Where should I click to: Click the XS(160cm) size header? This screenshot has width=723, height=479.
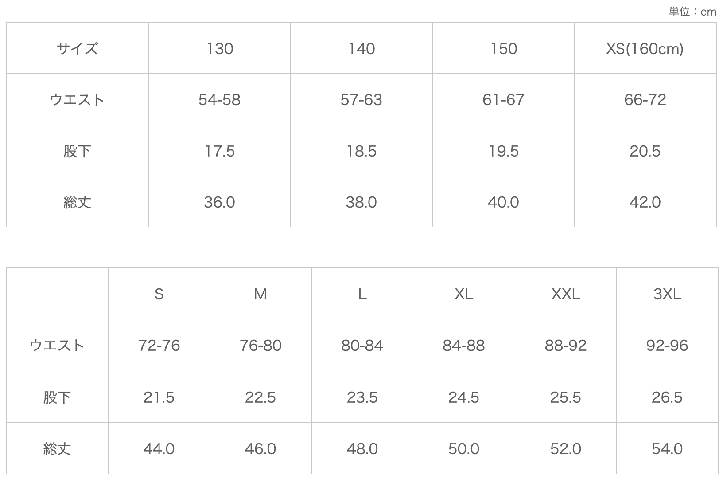tap(645, 48)
